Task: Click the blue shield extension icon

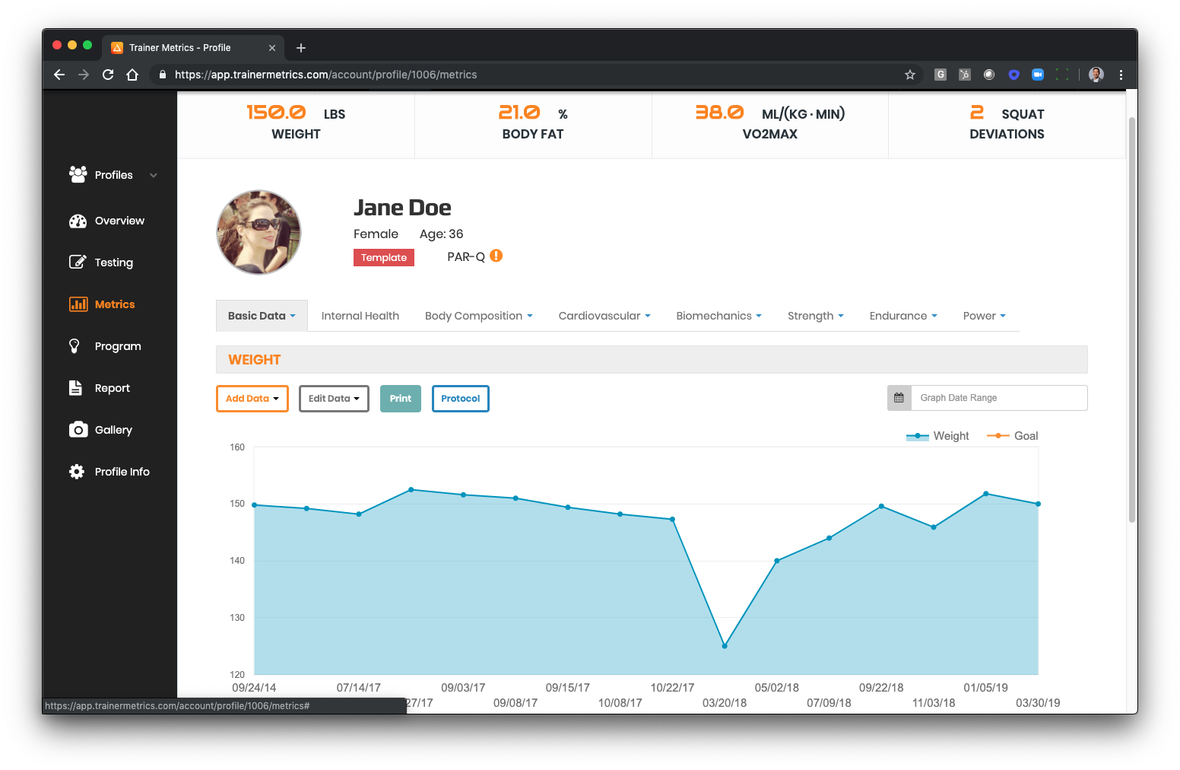Action: tap(1013, 75)
